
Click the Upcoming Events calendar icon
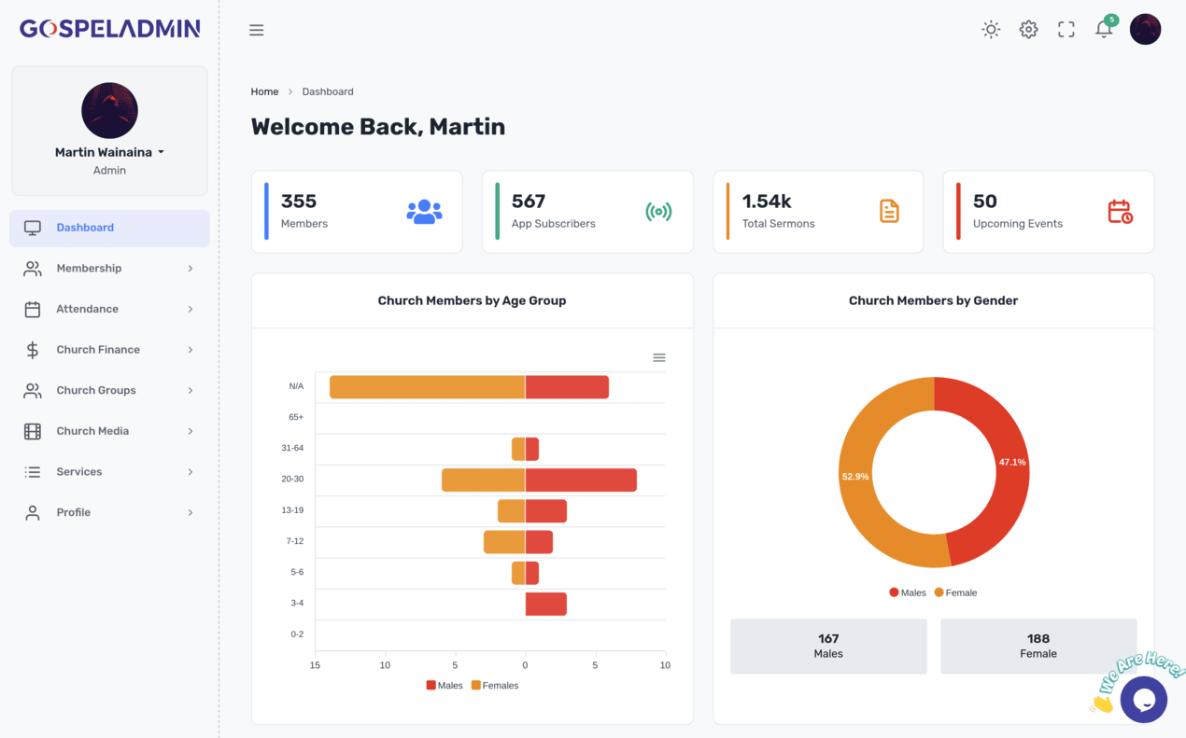coord(1120,212)
